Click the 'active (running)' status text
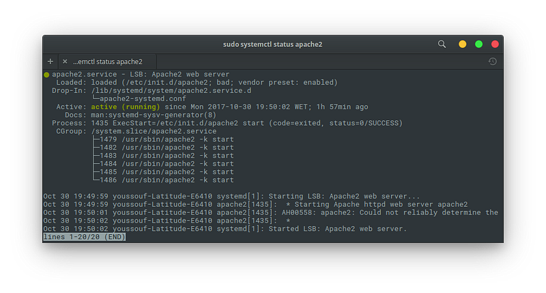This screenshot has width=546, height=293. [x=126, y=107]
